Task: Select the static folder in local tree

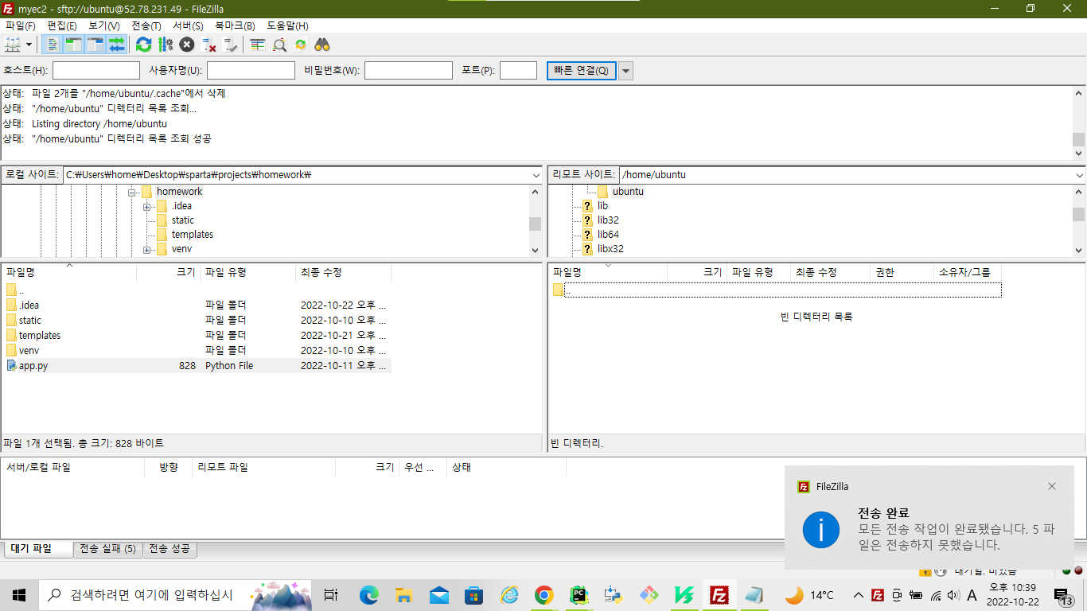Action: 182,220
